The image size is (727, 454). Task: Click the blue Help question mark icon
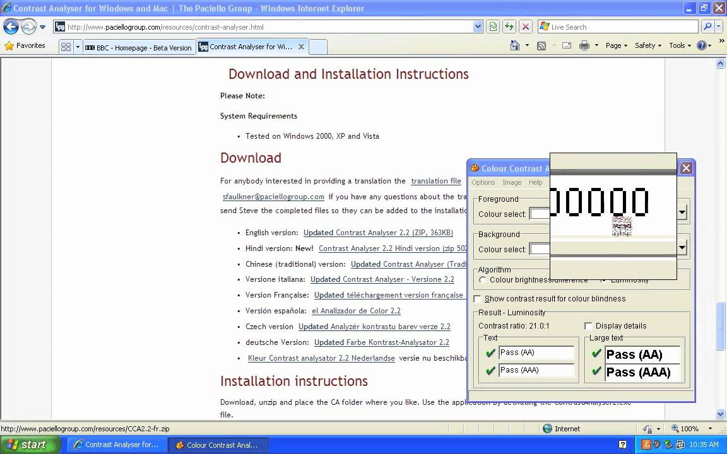tap(702, 45)
